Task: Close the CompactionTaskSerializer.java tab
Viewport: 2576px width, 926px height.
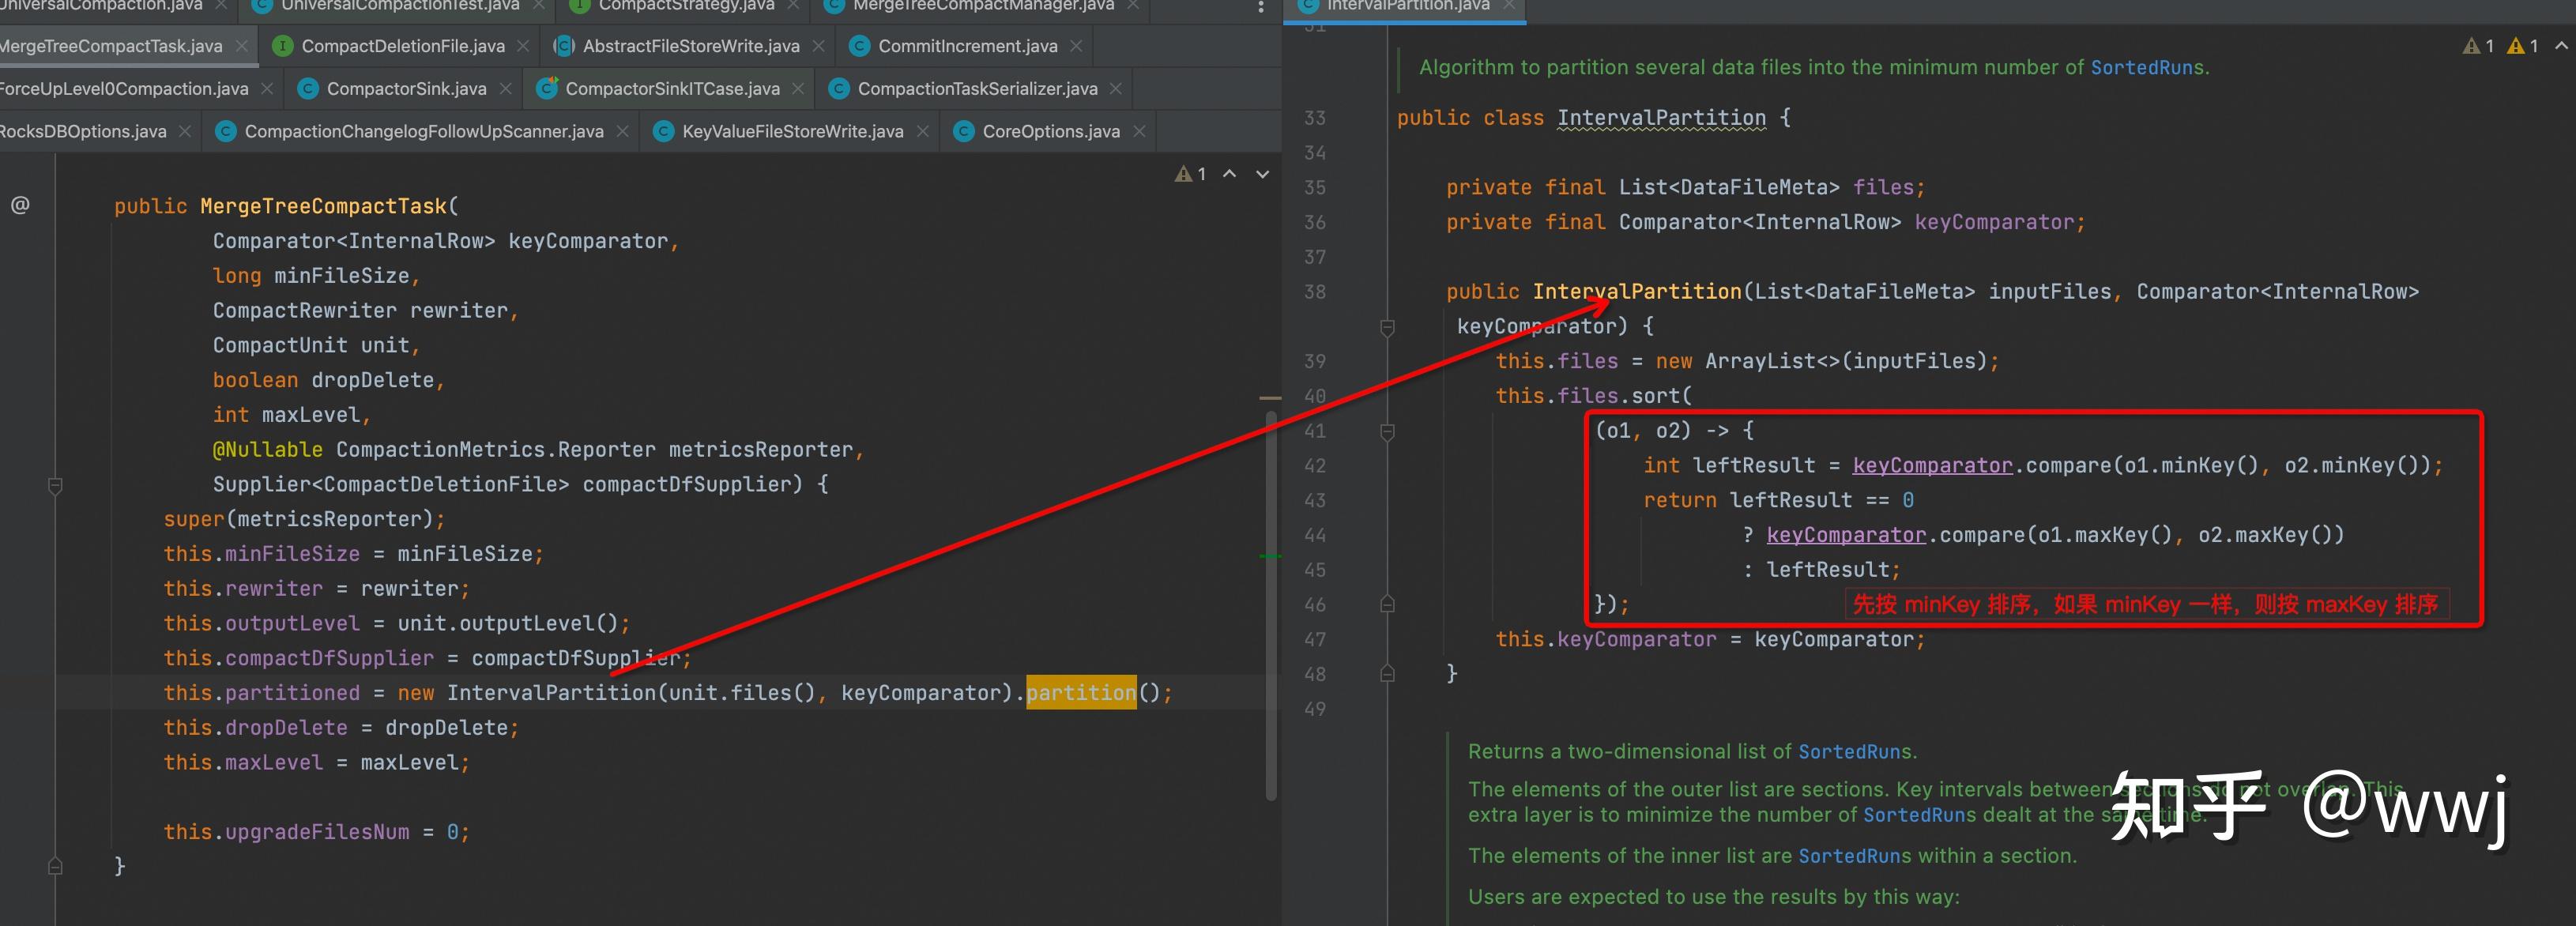Action: [x=1116, y=89]
